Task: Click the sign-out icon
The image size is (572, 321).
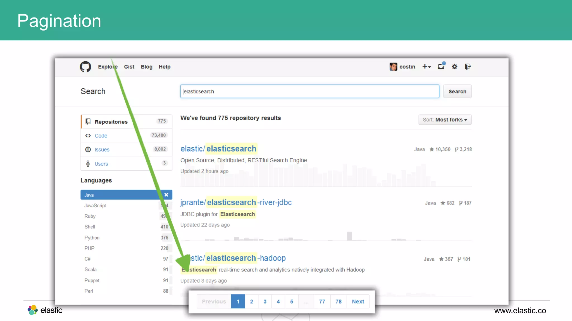Action: click(x=468, y=67)
